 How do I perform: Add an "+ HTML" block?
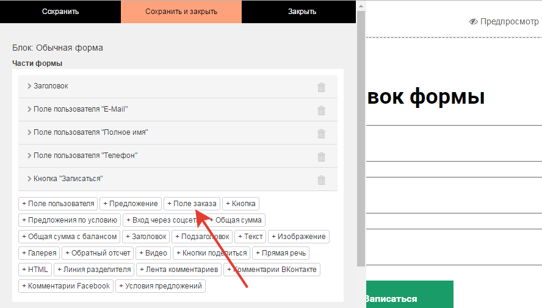(x=35, y=270)
